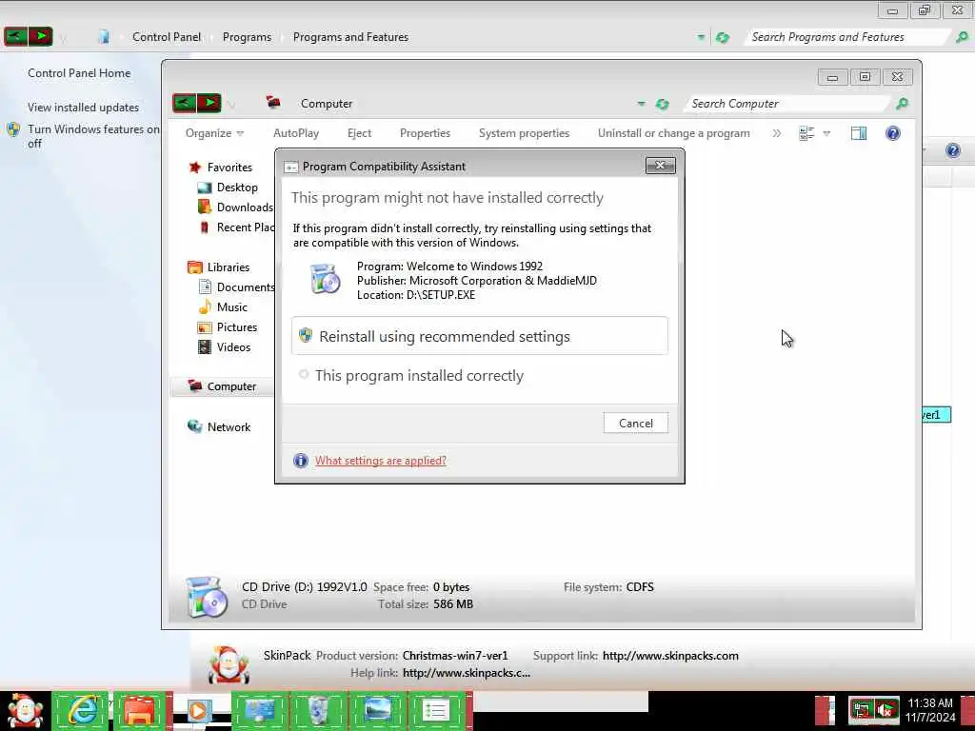Click the muted volume tray icon
This screenshot has height=731, width=975.
(x=886, y=709)
